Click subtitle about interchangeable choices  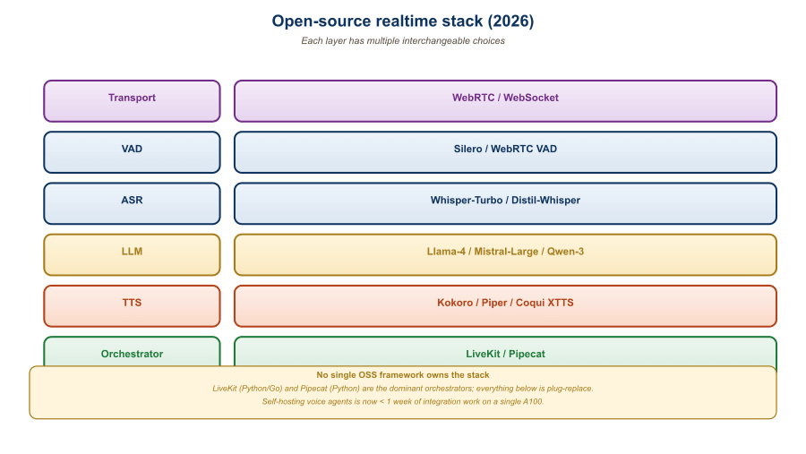[x=403, y=40]
